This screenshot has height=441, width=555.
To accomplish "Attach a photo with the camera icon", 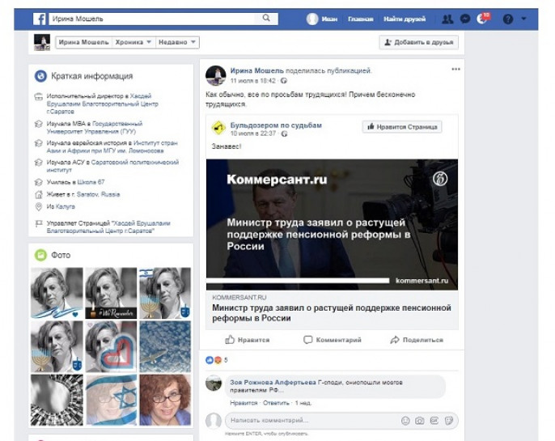I will pos(419,421).
